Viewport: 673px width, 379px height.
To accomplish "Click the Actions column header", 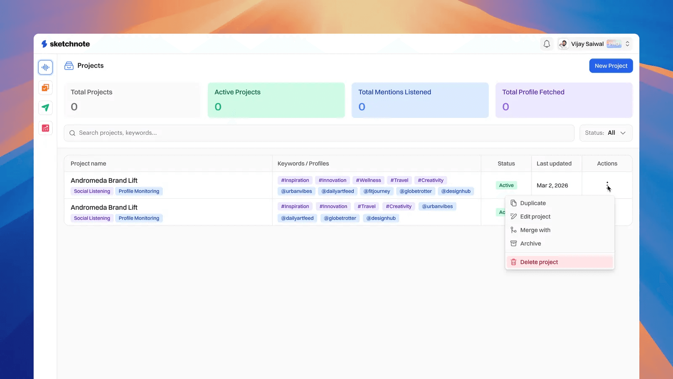I will coord(607,163).
